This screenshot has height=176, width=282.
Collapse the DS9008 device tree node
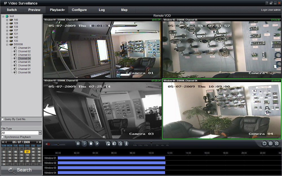click(x=7, y=44)
